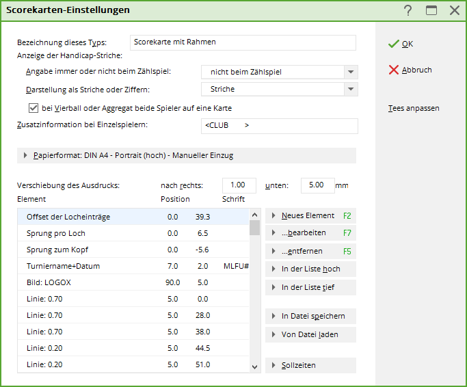Screen dimensions: 467x387
Task: Move element up with 'In der Liste hoch'
Action: point(310,269)
